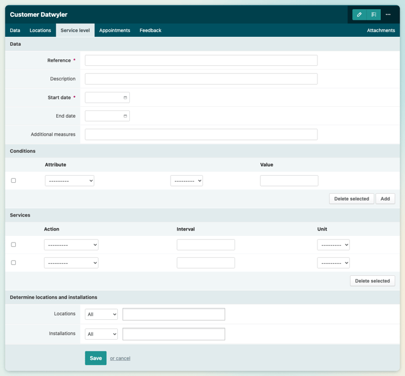This screenshot has width=405, height=376.
Task: Expand the second Services Unit dropdown
Action: point(333,263)
